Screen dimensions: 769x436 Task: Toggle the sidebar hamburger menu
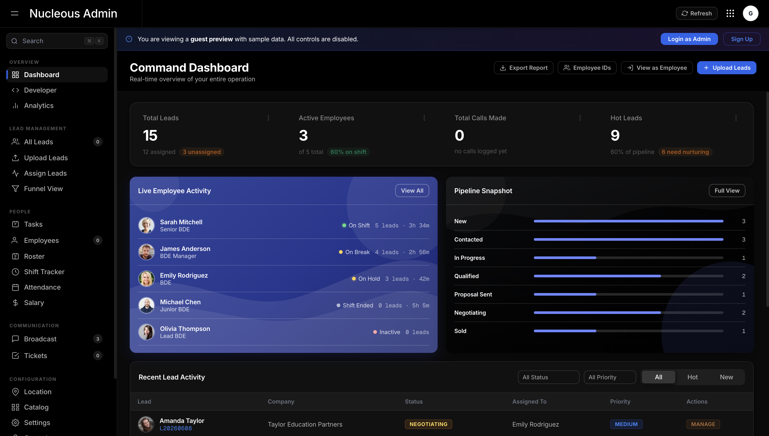[x=15, y=14]
